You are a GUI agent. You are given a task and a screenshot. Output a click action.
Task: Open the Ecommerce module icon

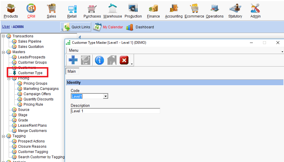click(194, 8)
